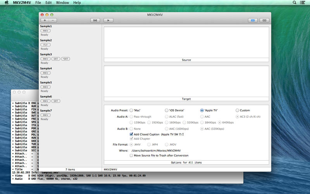This screenshot has height=194, width=310.
Task: Select the 'Apple TV' audio preset
Action: click(x=202, y=110)
